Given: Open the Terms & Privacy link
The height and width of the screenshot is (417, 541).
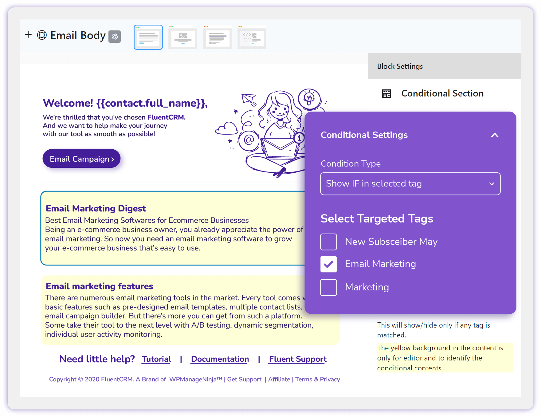Looking at the screenshot, I should click(317, 379).
